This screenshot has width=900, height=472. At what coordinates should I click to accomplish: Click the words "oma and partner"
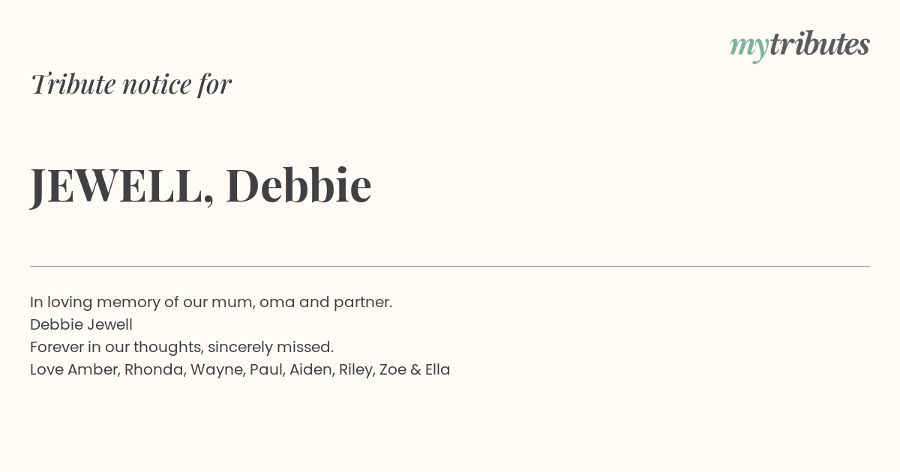tap(325, 302)
